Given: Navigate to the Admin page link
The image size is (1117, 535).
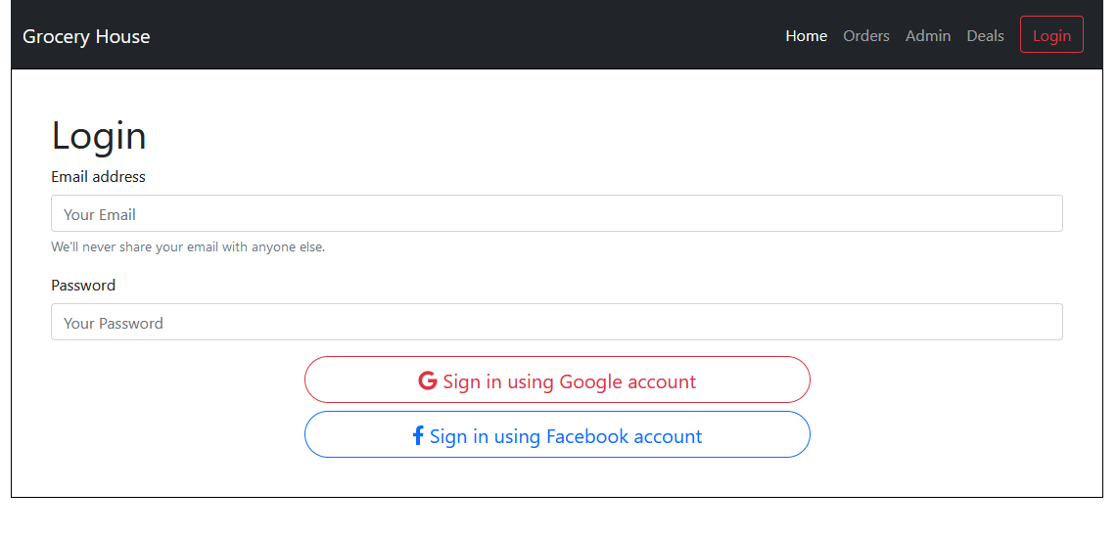Looking at the screenshot, I should coord(927,35).
